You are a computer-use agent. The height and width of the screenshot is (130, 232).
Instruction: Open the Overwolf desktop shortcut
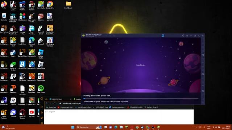click(x=41, y=41)
